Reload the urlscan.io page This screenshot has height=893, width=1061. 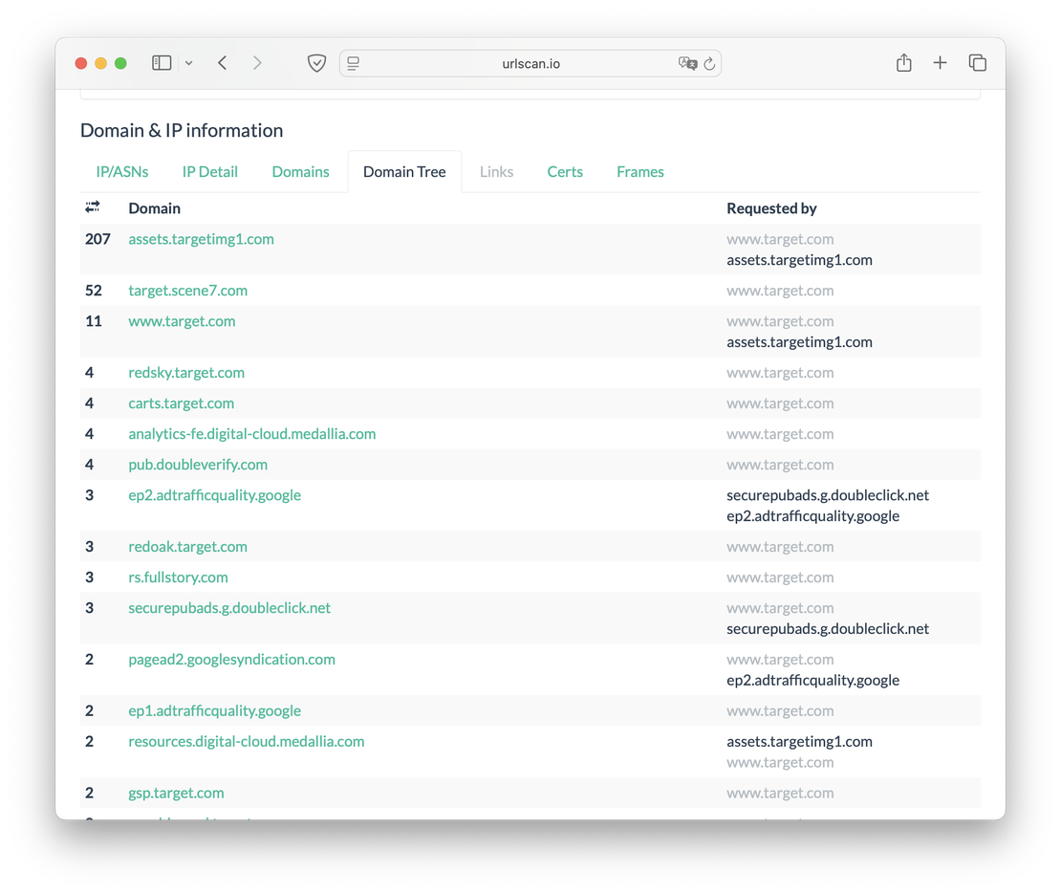pos(708,63)
